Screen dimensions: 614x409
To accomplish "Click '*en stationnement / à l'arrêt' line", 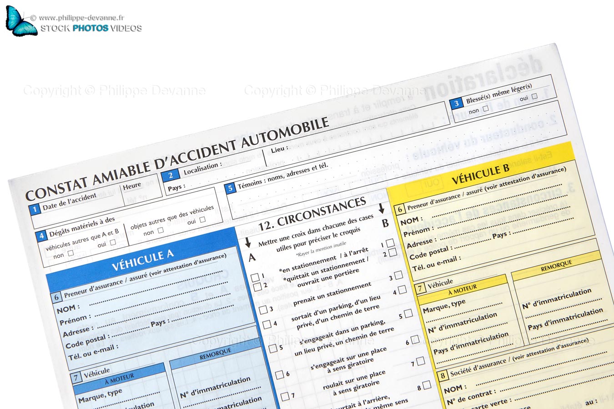I will pos(323,260).
